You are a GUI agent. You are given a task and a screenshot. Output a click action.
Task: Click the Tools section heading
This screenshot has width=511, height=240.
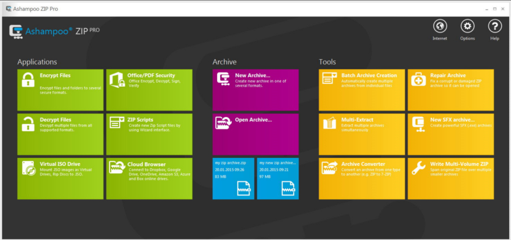click(x=327, y=62)
